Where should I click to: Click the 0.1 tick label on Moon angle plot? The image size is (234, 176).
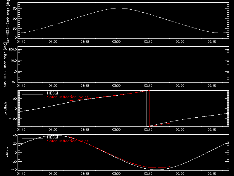[x=14, y=82]
